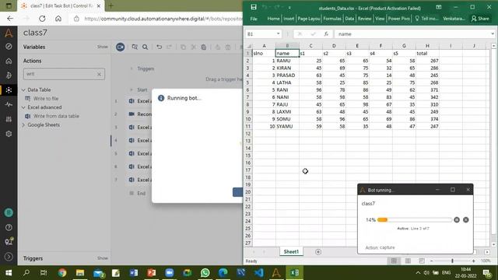Screen dimensions: 498x280
Task: Click the Save icon in Excel title bar
Action: [254, 7]
